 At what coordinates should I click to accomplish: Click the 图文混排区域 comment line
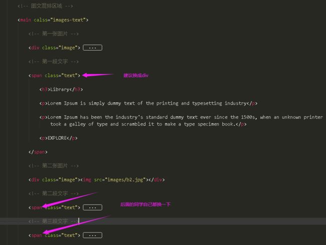click(x=45, y=6)
